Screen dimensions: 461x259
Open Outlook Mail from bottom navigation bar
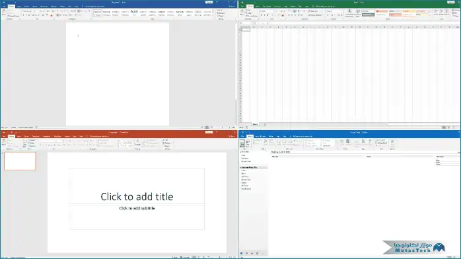[x=241, y=254]
